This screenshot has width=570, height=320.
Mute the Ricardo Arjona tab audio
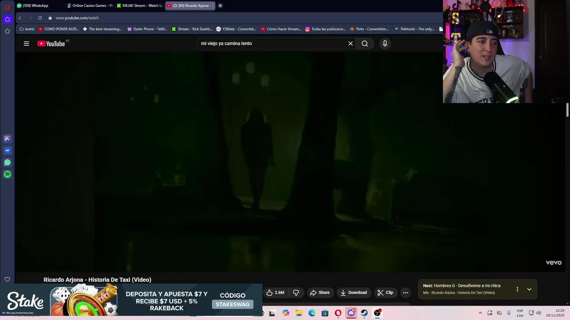pos(175,6)
